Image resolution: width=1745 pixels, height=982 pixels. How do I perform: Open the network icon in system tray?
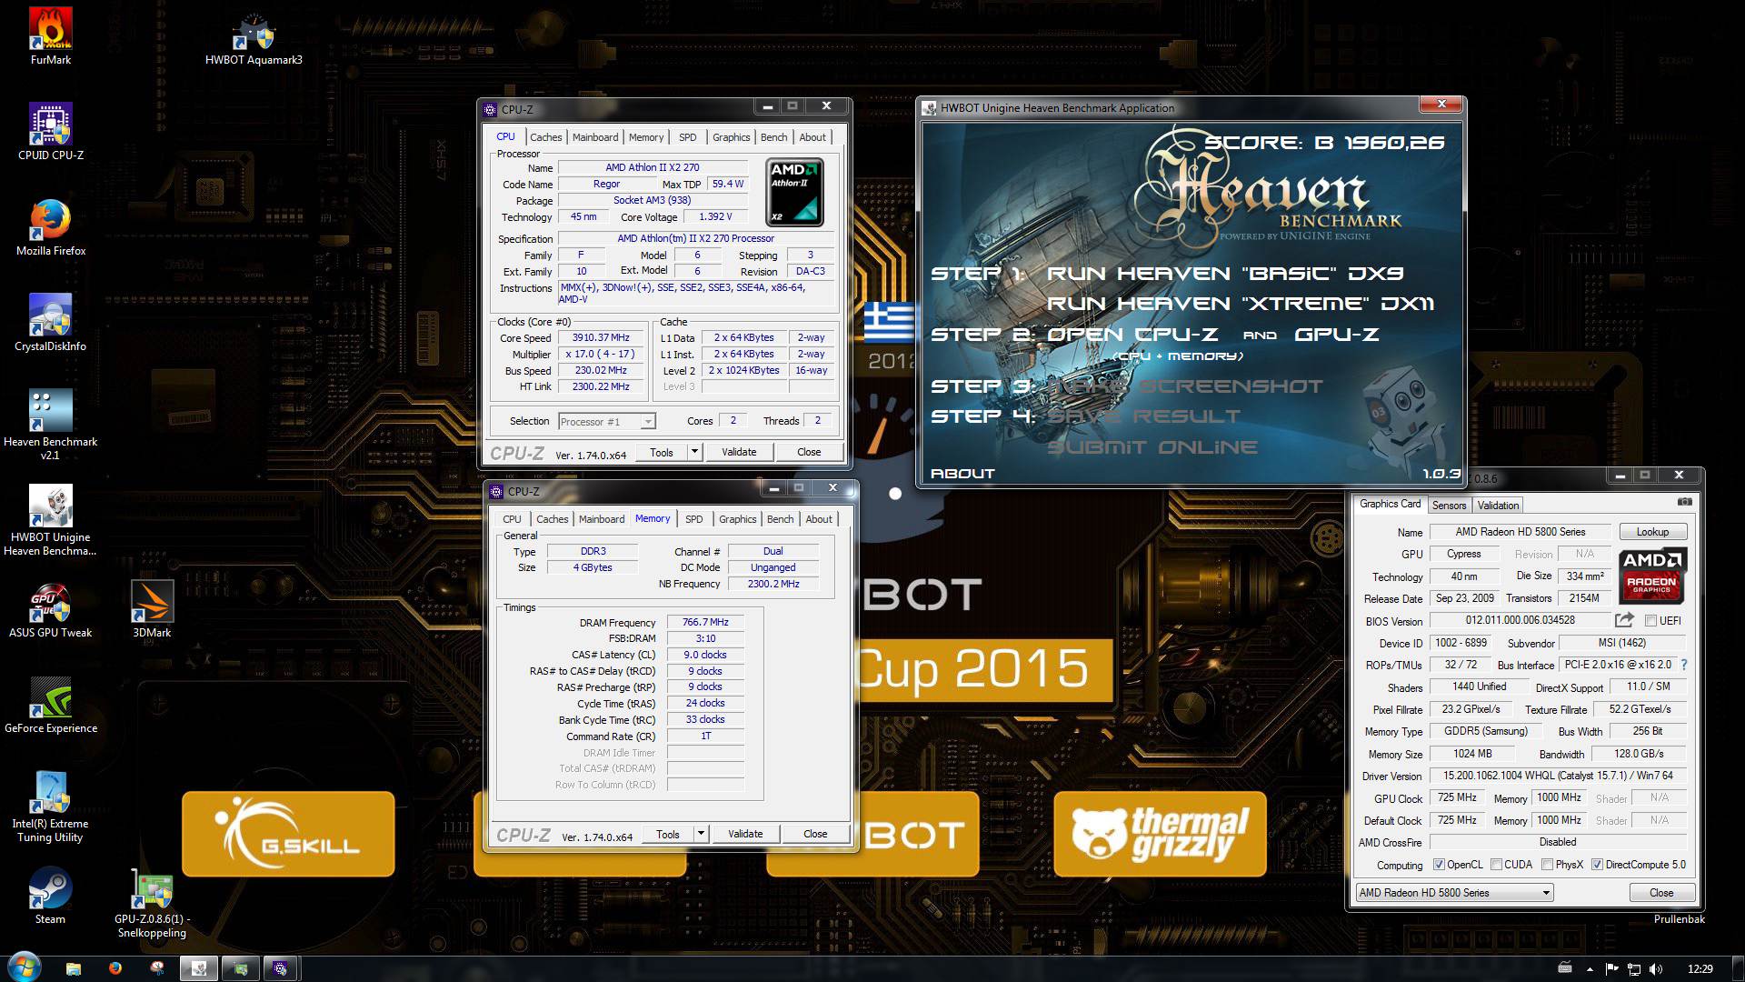(x=1634, y=969)
